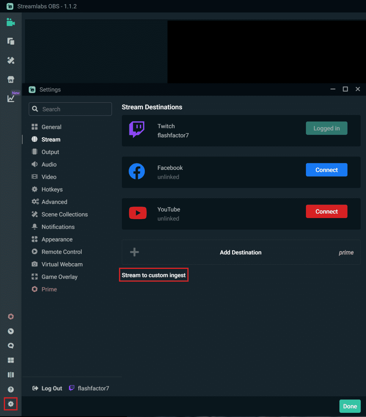The image size is (366, 417).
Task: Open the dashboard gauge icon in sidebar
Action: [11, 331]
